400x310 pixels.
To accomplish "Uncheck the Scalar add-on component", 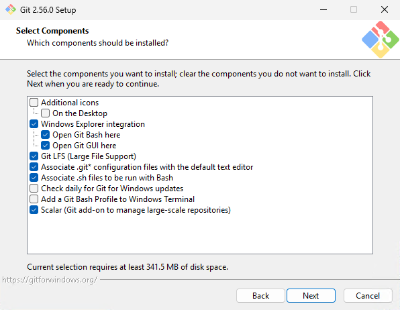I will pyautogui.click(x=34, y=210).
